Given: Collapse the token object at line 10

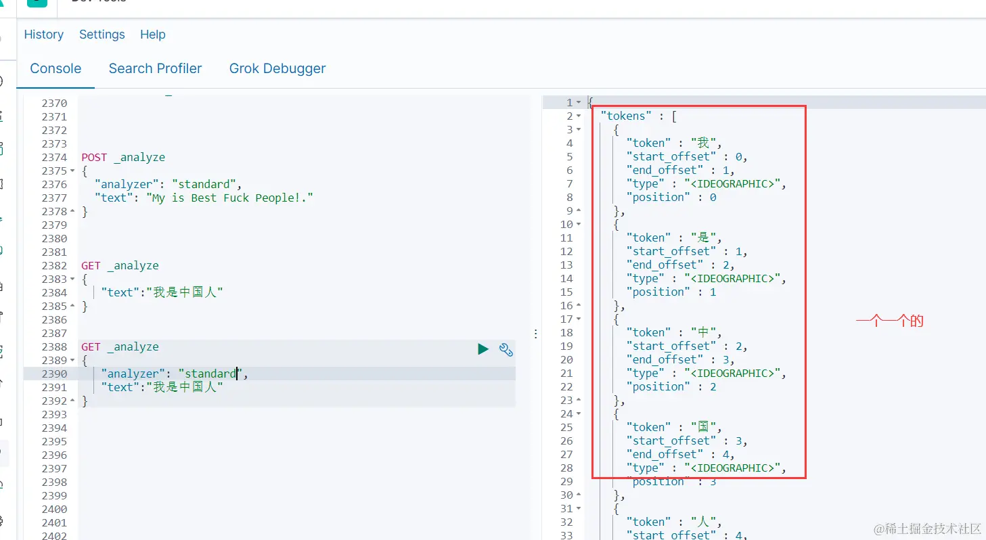Looking at the screenshot, I should click(x=579, y=225).
